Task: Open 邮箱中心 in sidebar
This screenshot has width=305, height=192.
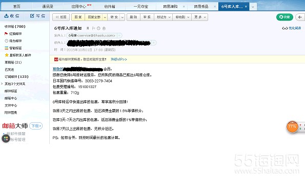Action: (11, 98)
